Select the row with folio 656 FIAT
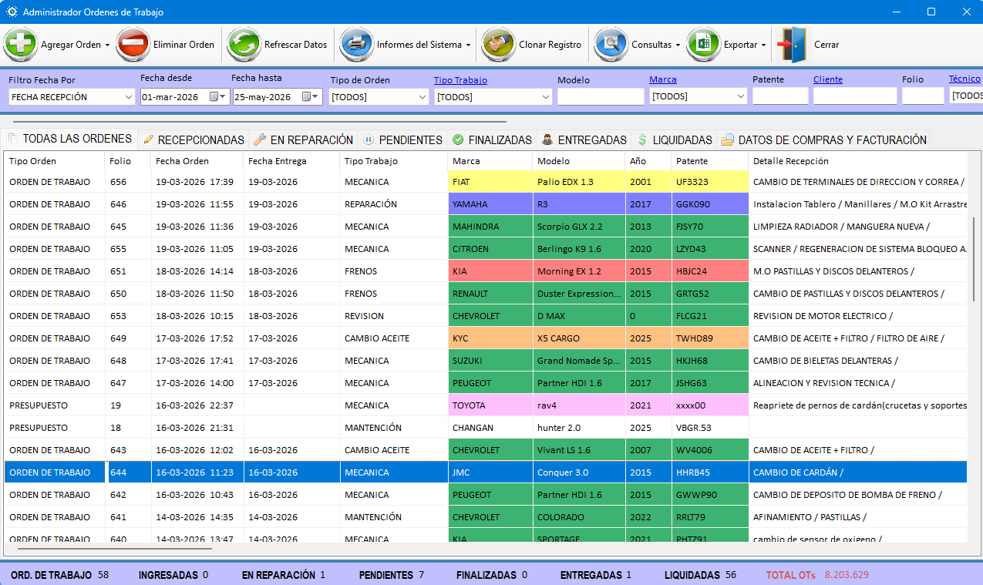This screenshot has height=585, width=983. pos(486,182)
